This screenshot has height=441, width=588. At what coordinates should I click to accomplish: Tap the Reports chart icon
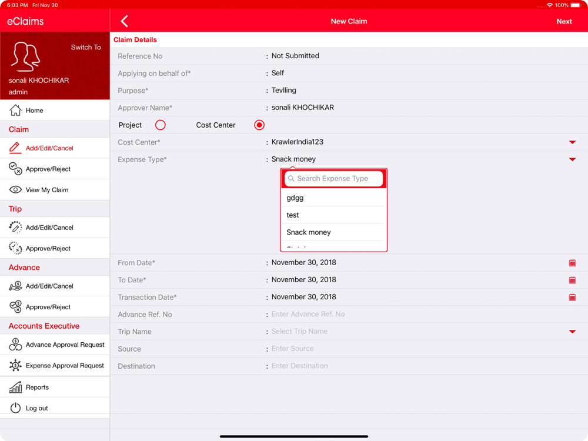pos(15,387)
